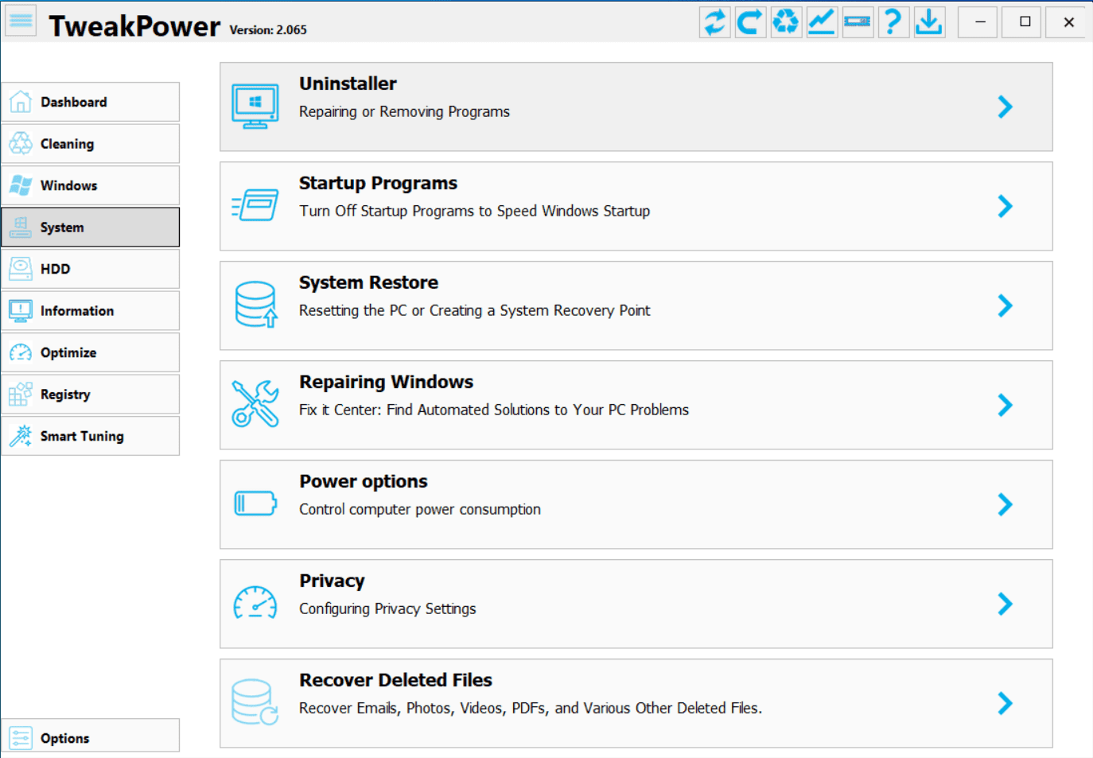Switch to the Optimize section
The width and height of the screenshot is (1093, 758).
click(91, 352)
